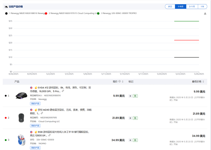Open the 罗技 M240 product title link
211x150 pixels.
[61, 112]
